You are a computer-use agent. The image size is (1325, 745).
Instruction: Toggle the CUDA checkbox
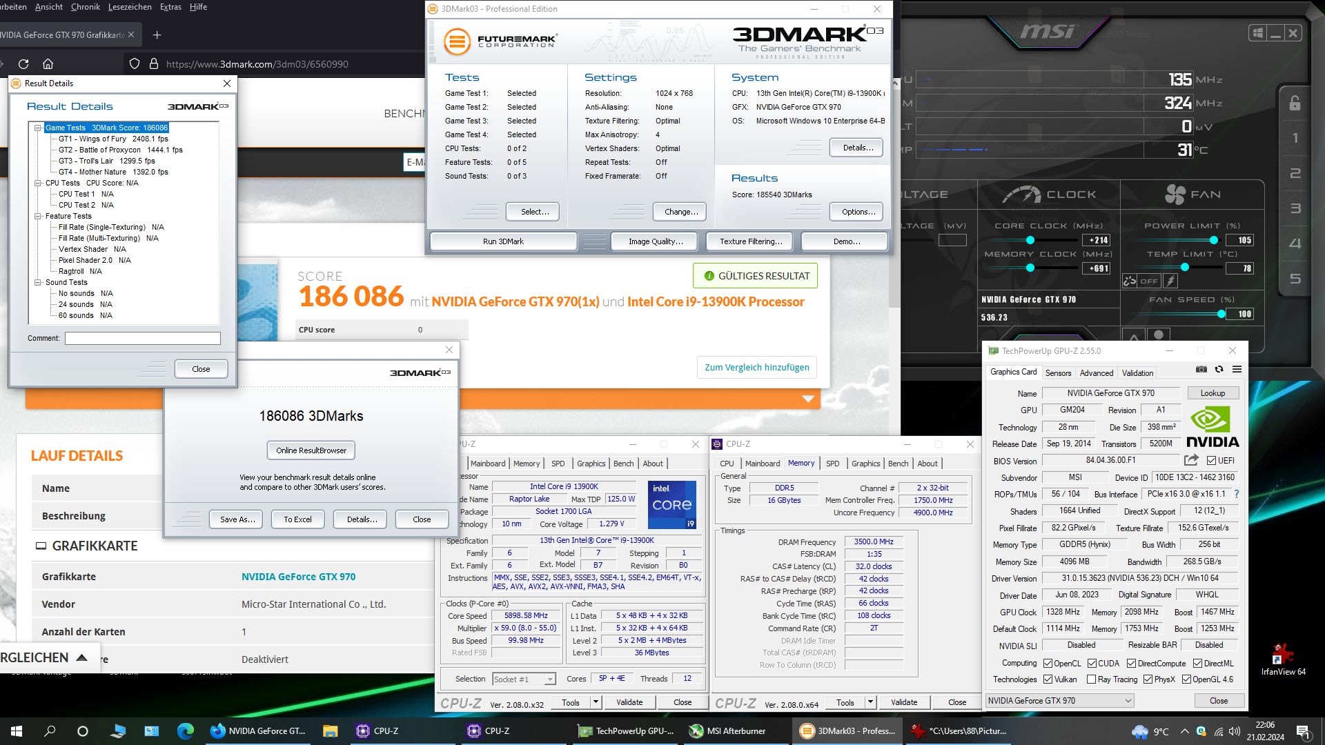1092,663
